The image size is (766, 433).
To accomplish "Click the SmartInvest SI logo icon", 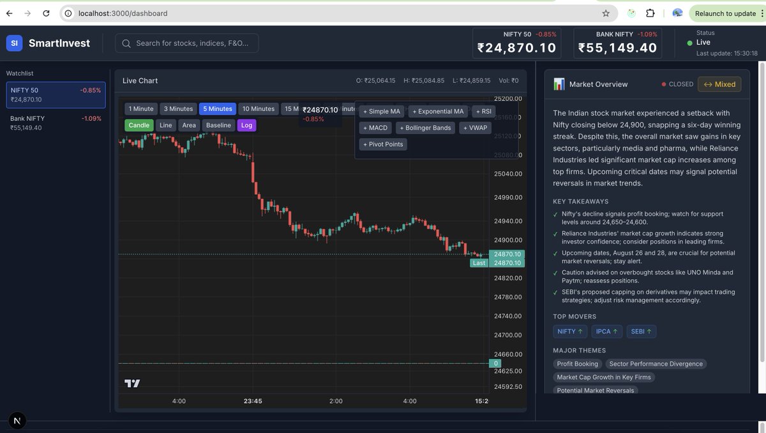I will click(x=15, y=43).
